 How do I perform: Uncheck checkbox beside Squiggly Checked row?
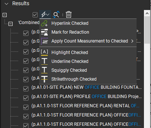pos(26,70)
